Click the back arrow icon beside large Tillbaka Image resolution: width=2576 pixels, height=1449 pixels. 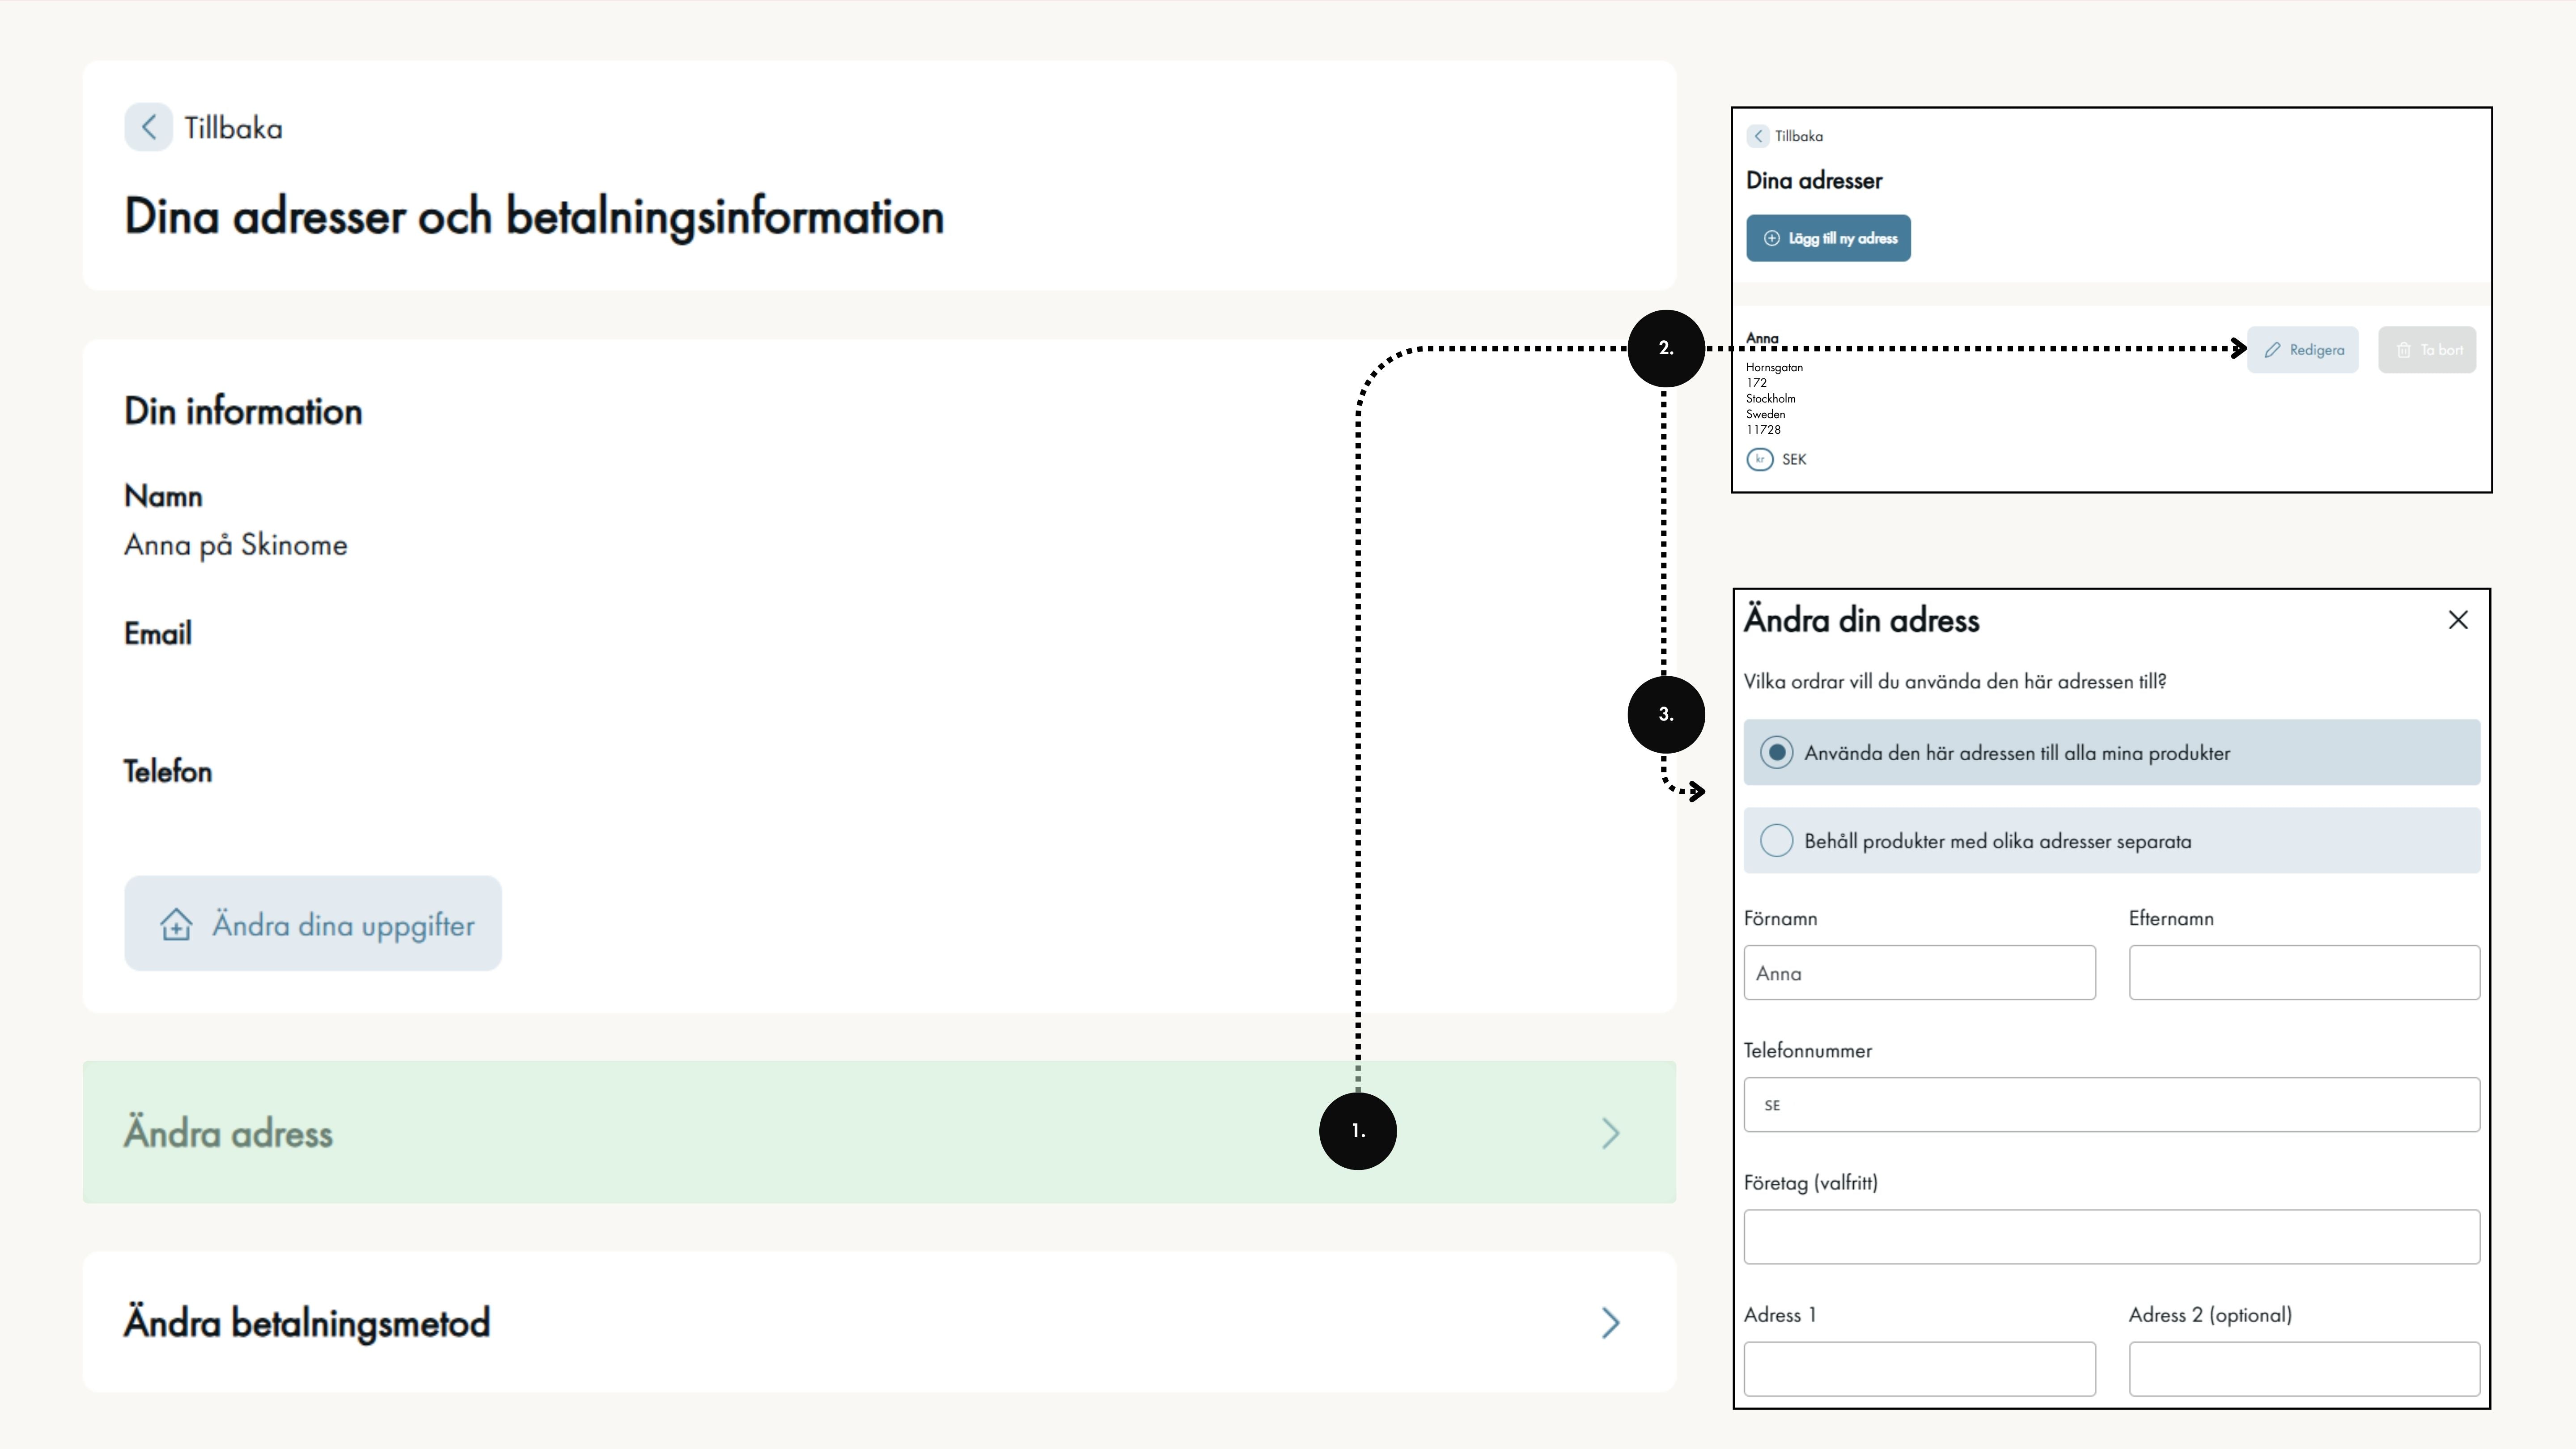[148, 127]
